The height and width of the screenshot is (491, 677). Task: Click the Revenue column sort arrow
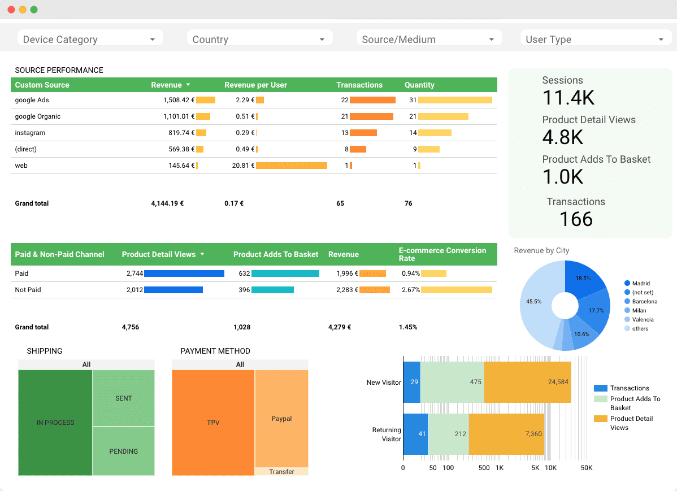188,85
